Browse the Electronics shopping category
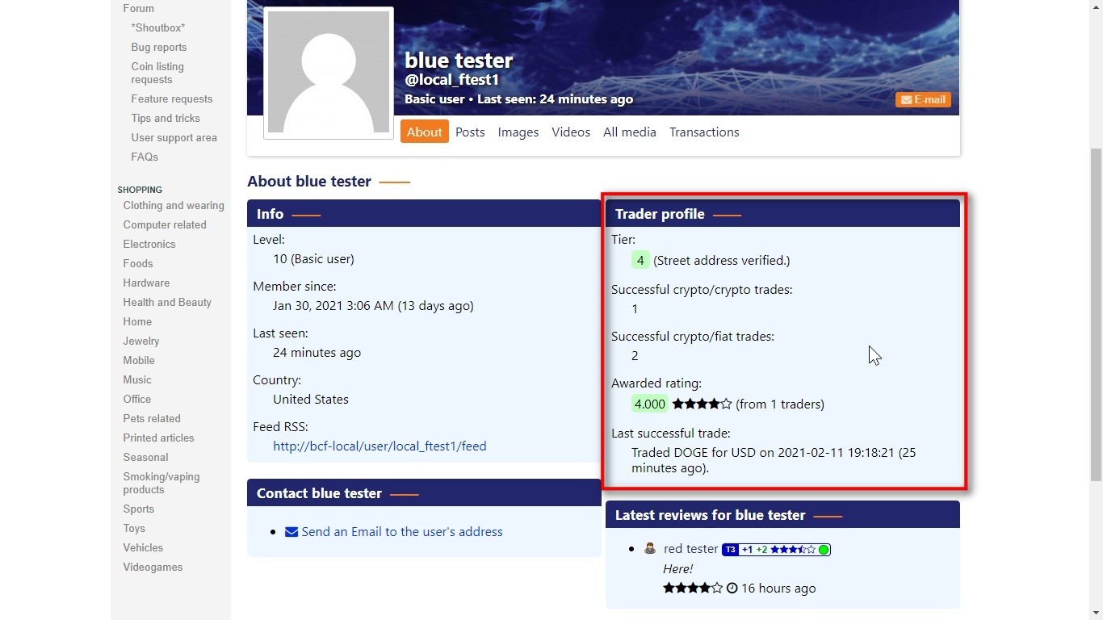 point(149,245)
